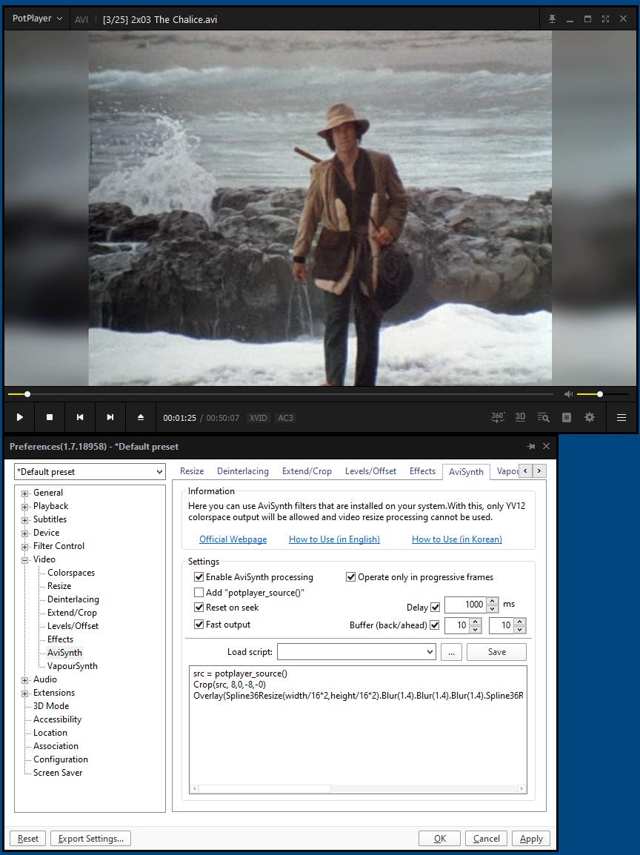Expand the Extensions tree node

click(24, 693)
